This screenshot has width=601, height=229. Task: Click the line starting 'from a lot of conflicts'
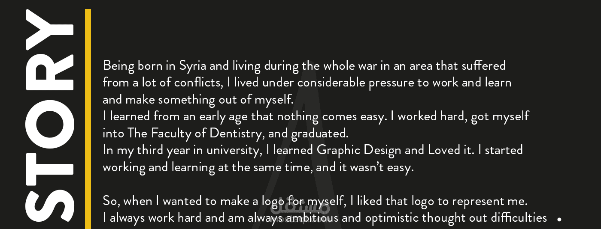pos(307,83)
